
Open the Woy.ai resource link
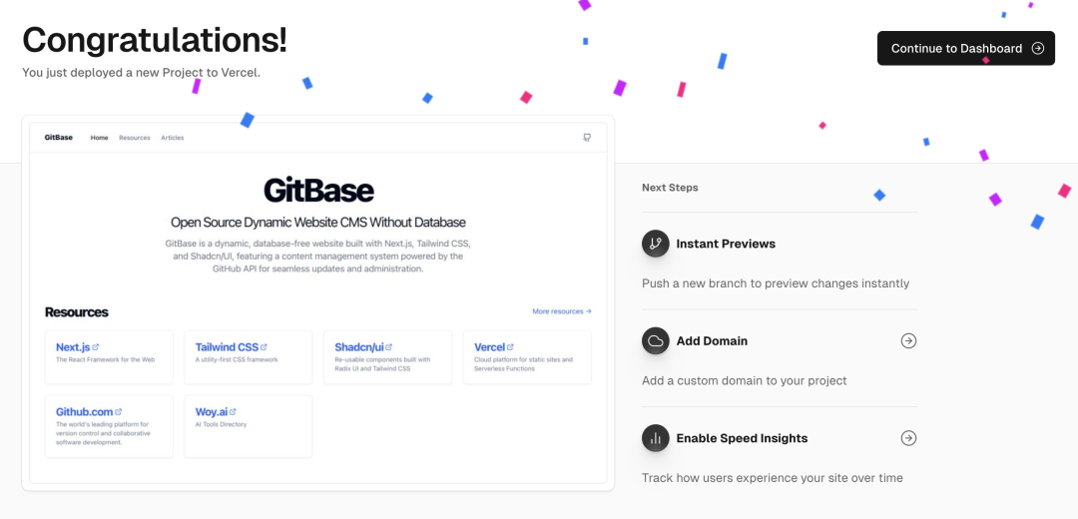[x=211, y=412]
